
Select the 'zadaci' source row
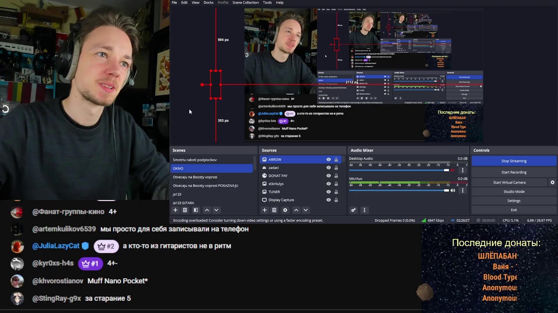[x=301, y=168]
